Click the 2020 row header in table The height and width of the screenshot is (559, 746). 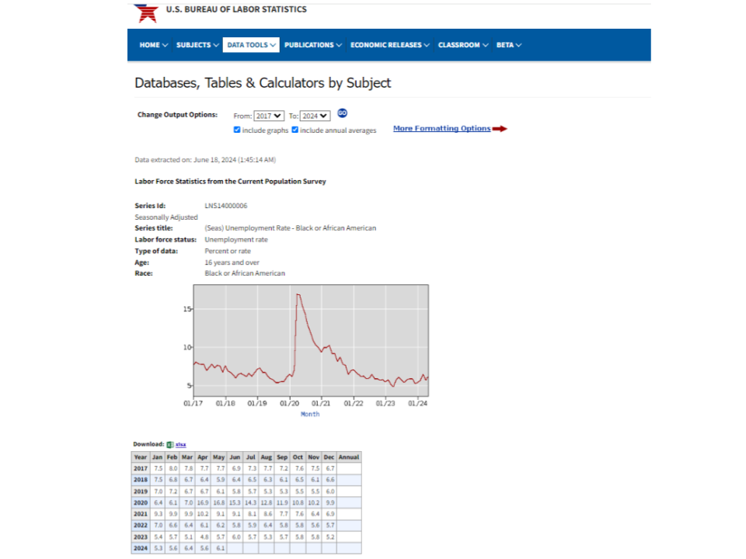click(x=141, y=502)
